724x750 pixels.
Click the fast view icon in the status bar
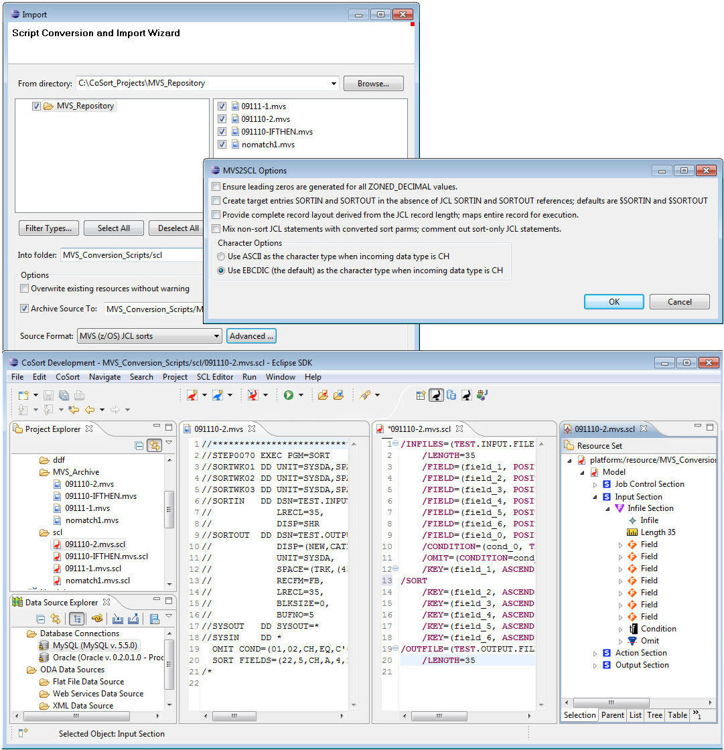point(23,733)
